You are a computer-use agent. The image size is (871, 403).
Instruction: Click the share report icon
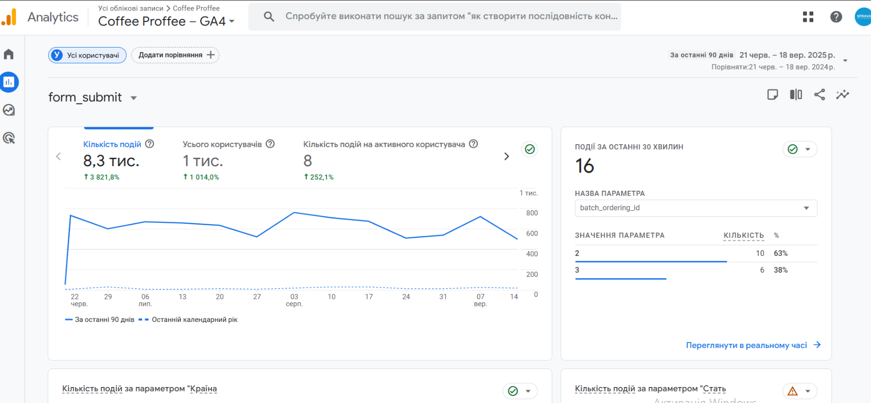point(819,95)
